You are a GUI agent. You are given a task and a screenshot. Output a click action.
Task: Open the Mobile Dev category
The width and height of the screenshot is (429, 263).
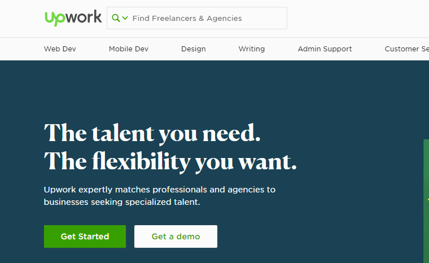tap(129, 49)
